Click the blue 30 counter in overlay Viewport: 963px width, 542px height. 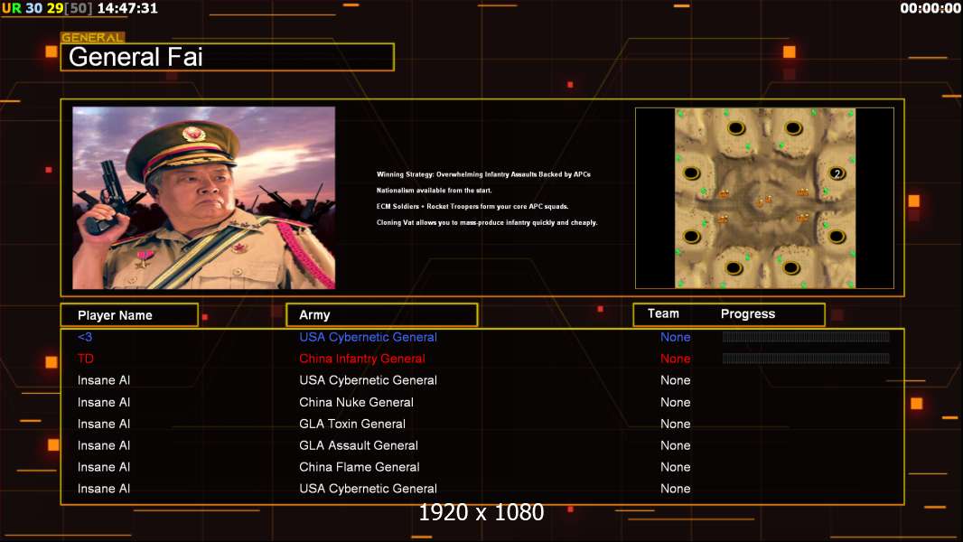click(33, 9)
